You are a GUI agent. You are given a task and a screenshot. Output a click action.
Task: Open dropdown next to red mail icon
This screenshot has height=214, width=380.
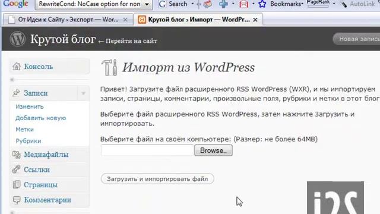tap(254, 4)
